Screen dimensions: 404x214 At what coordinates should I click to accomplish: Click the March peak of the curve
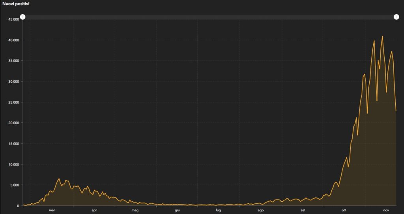(x=59, y=179)
